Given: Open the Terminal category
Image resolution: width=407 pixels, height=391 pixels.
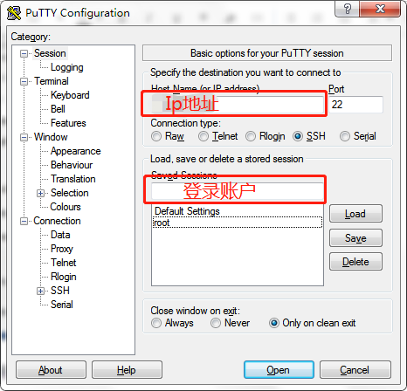Looking at the screenshot, I should click(x=52, y=81).
